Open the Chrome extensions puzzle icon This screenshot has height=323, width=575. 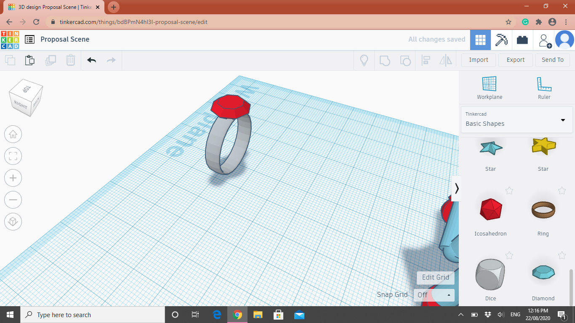[538, 22]
